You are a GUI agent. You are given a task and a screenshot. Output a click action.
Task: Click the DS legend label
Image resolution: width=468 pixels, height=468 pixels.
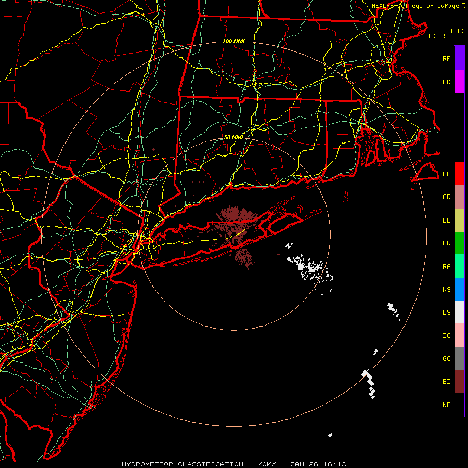click(446, 313)
